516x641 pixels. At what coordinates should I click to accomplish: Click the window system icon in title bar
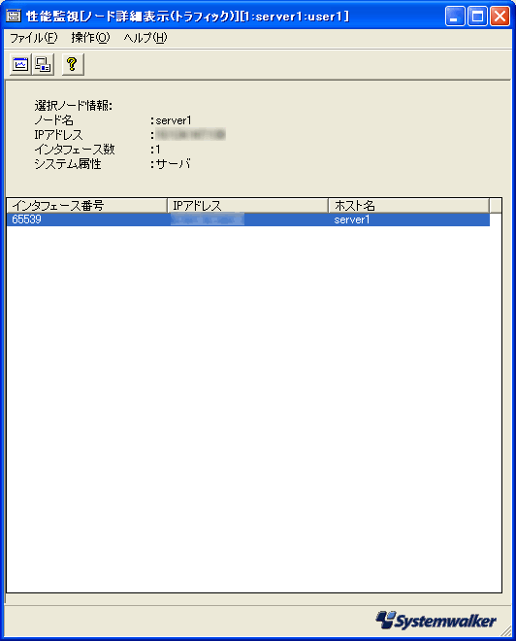pos(14,16)
